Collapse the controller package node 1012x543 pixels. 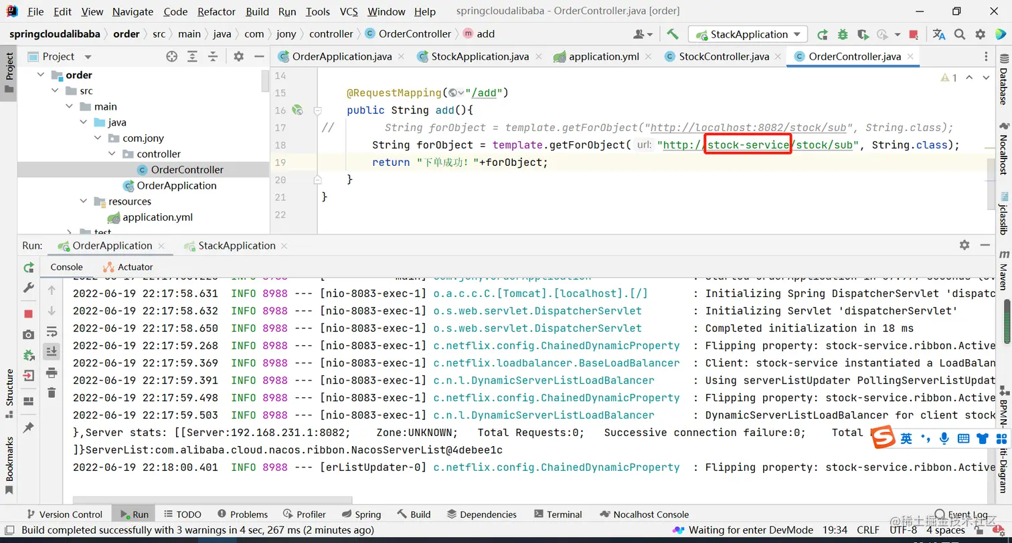pyautogui.click(x=112, y=154)
